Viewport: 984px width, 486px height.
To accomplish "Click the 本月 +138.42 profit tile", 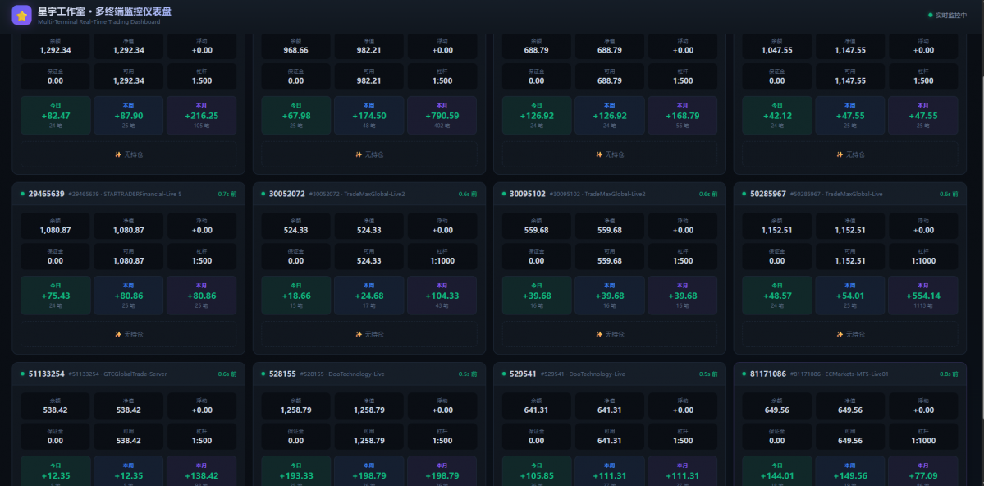I will click(x=201, y=471).
